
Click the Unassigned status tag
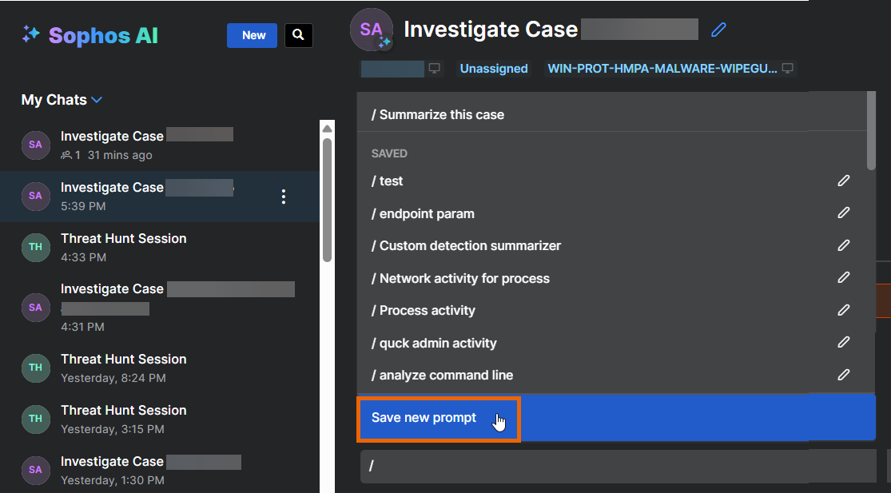(493, 69)
